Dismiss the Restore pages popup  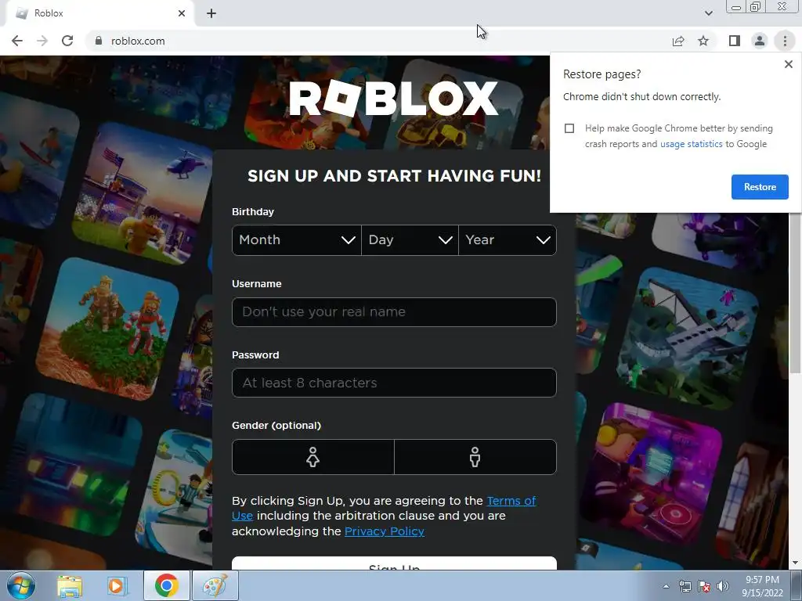pos(788,64)
